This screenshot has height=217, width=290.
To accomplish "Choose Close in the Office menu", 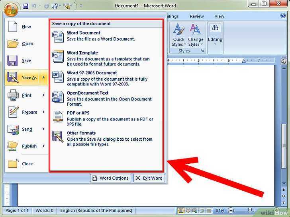I will 26,164.
